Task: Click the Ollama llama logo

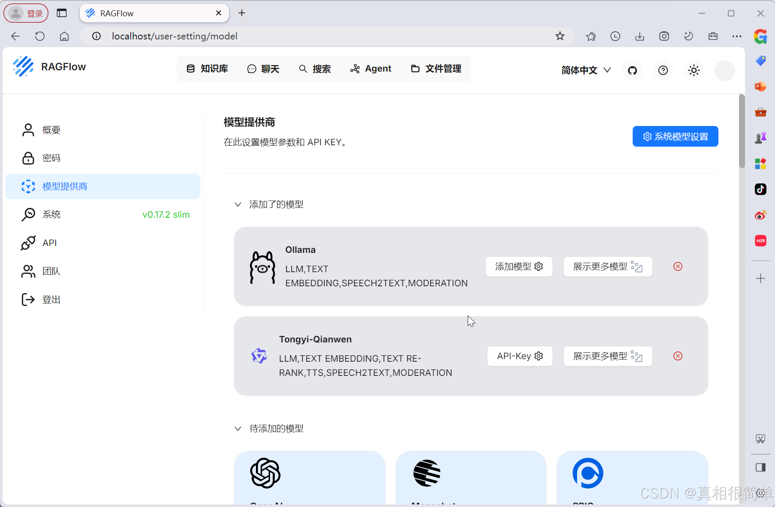Action: (262, 267)
